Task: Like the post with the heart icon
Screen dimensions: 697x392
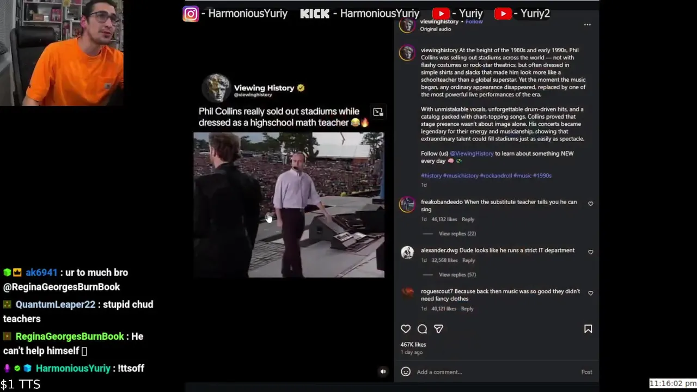Action: click(x=406, y=329)
